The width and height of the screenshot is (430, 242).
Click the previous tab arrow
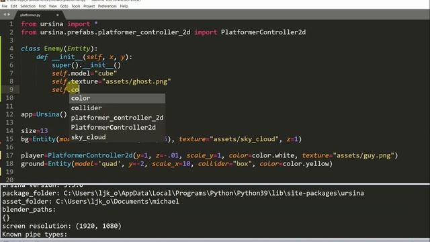[x=5, y=15]
